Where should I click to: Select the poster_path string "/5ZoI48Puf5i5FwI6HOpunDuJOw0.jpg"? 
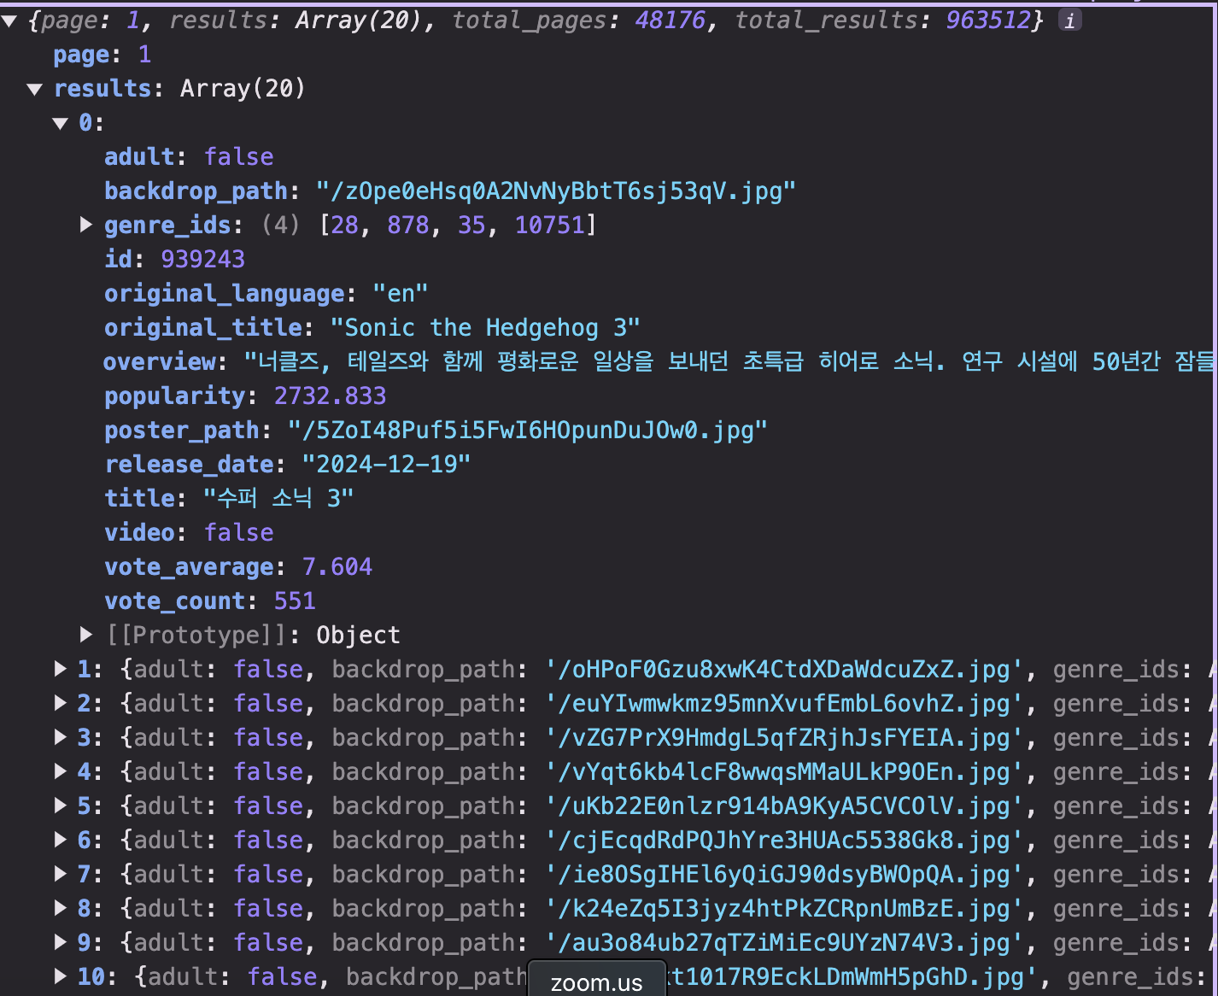528,431
